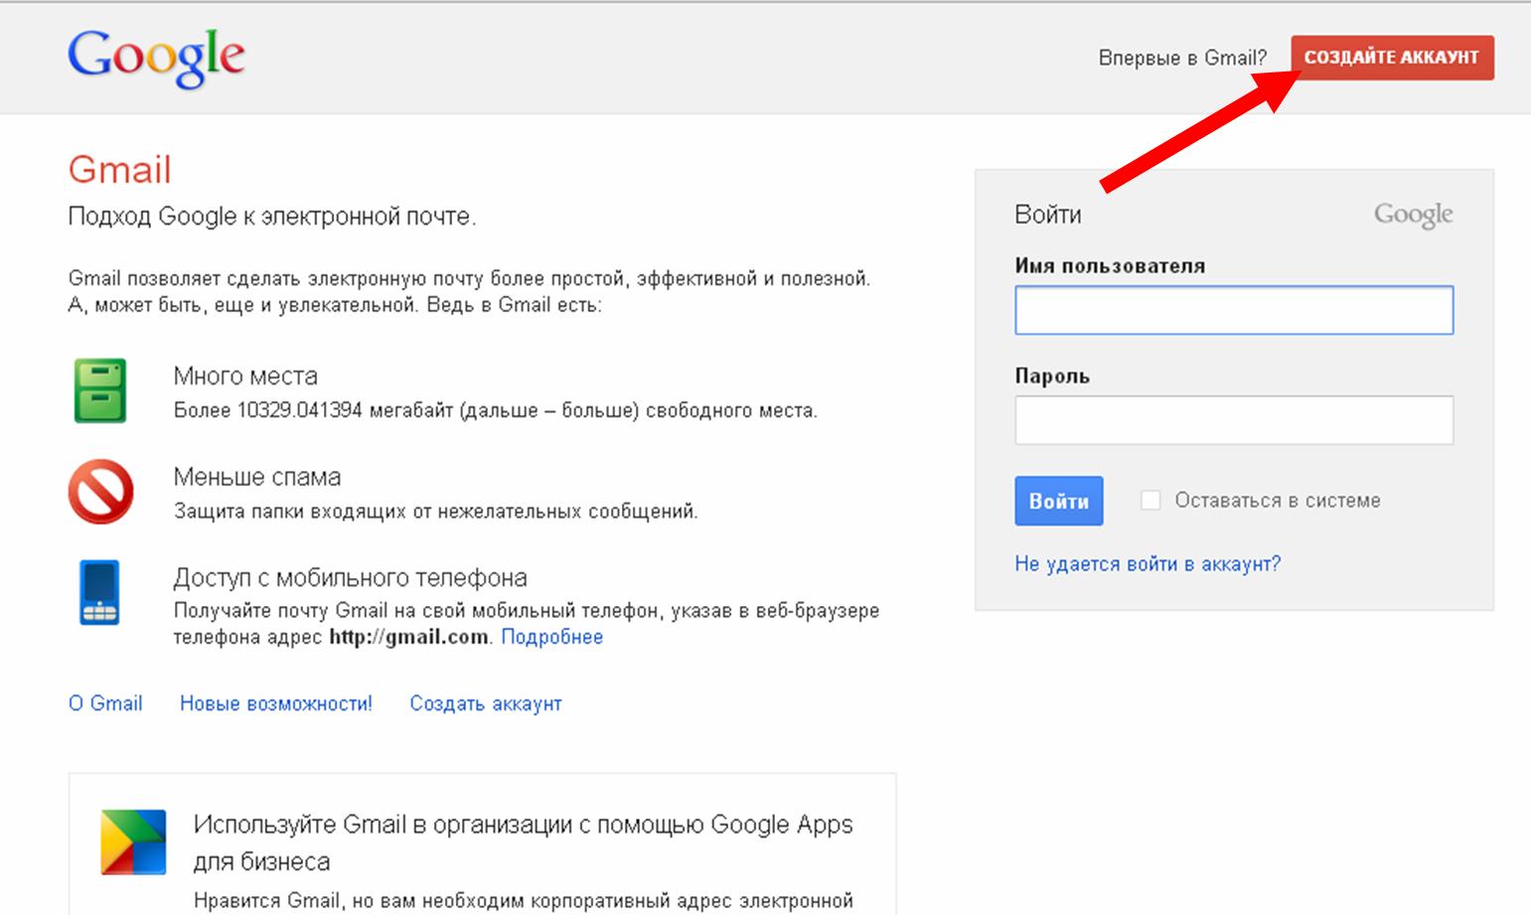
Task: Click the gray Google logo in sign-in box
Action: click(x=1413, y=215)
